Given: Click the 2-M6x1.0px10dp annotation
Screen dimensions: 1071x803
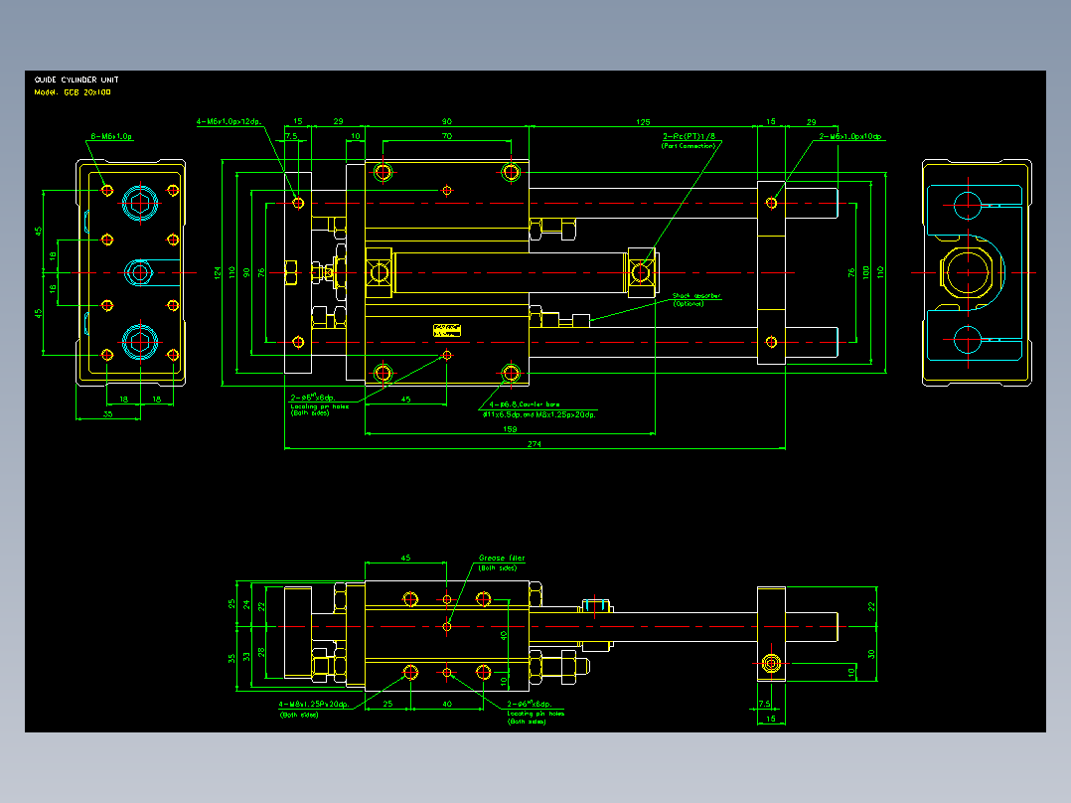Looking at the screenshot, I should point(850,137).
